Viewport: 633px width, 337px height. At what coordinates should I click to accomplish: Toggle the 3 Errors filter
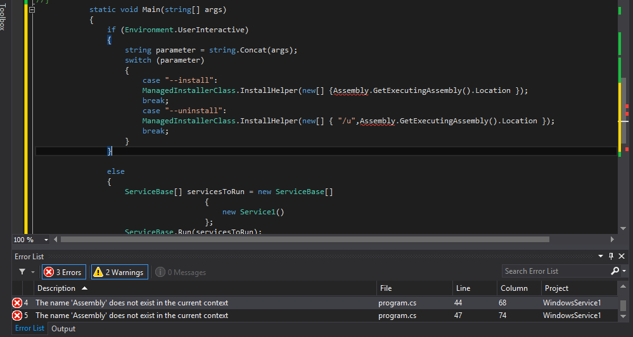pos(64,272)
